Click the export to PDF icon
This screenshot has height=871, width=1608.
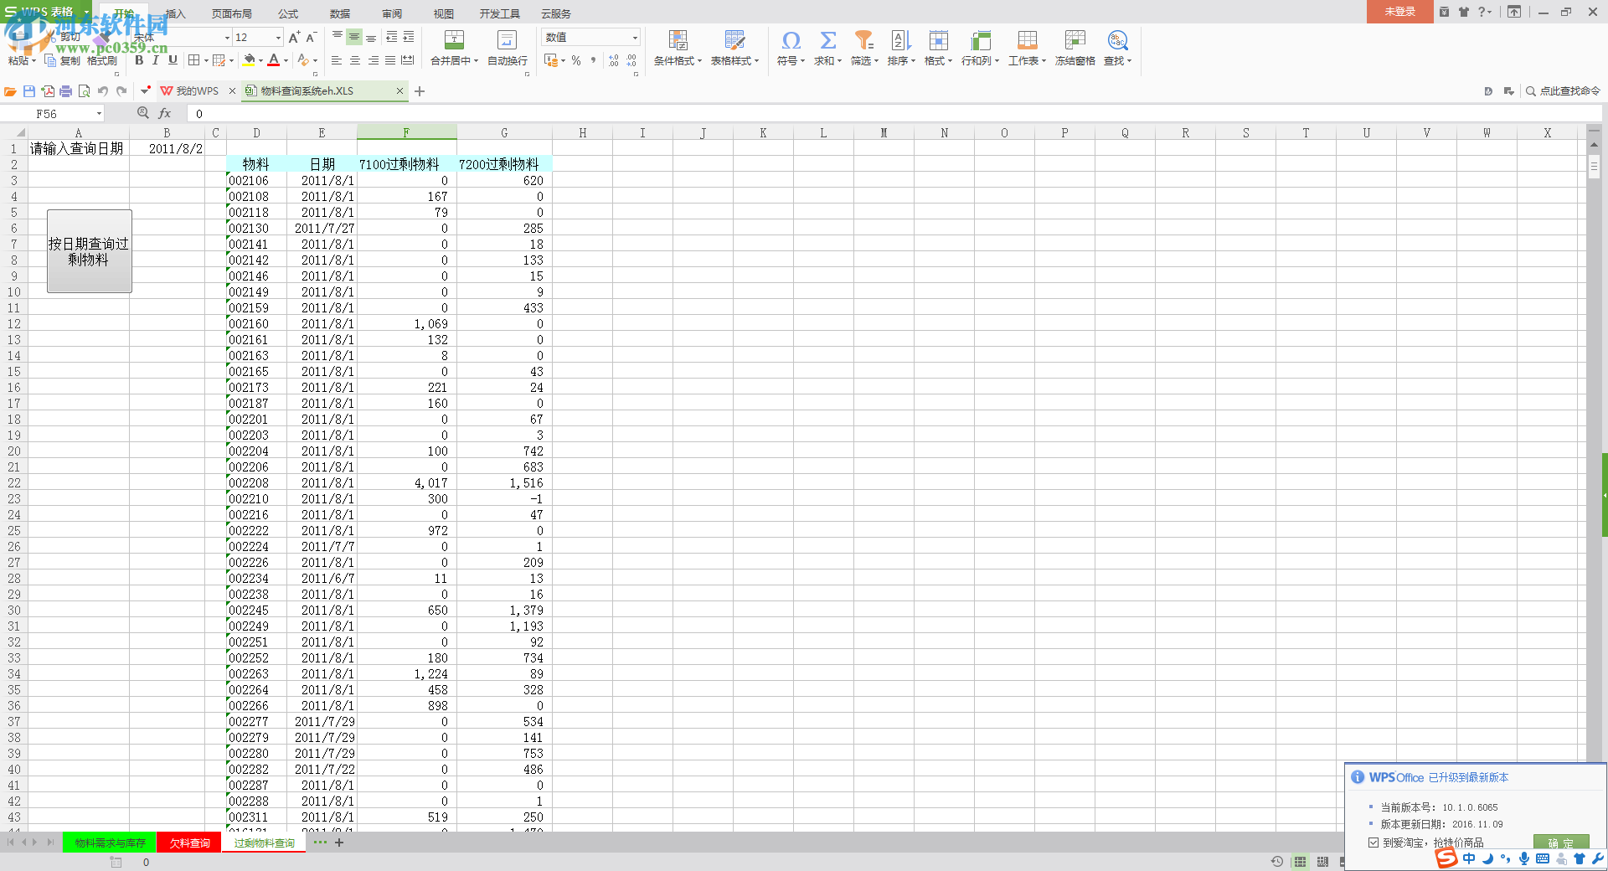coord(48,90)
